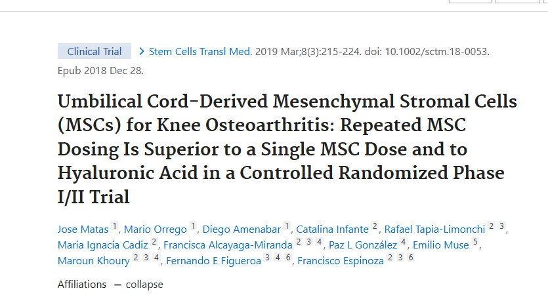Select Maria Ignacia Cadiz author link
This screenshot has width=548, height=297.
coord(103,245)
